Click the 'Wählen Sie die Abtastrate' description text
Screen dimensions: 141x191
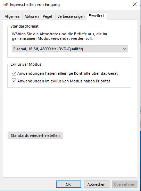pos(59,36)
